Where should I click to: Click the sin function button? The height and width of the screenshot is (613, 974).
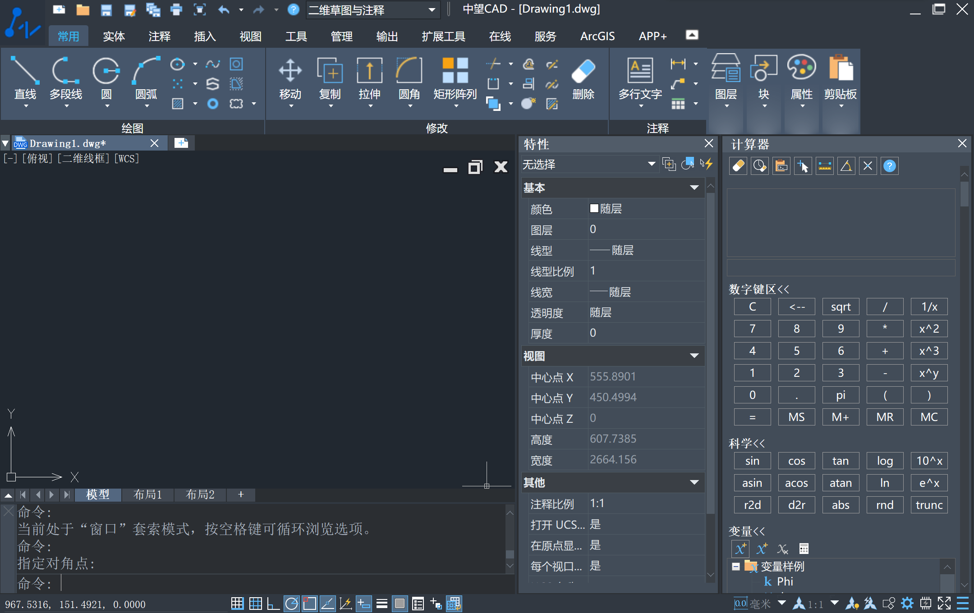pyautogui.click(x=753, y=461)
